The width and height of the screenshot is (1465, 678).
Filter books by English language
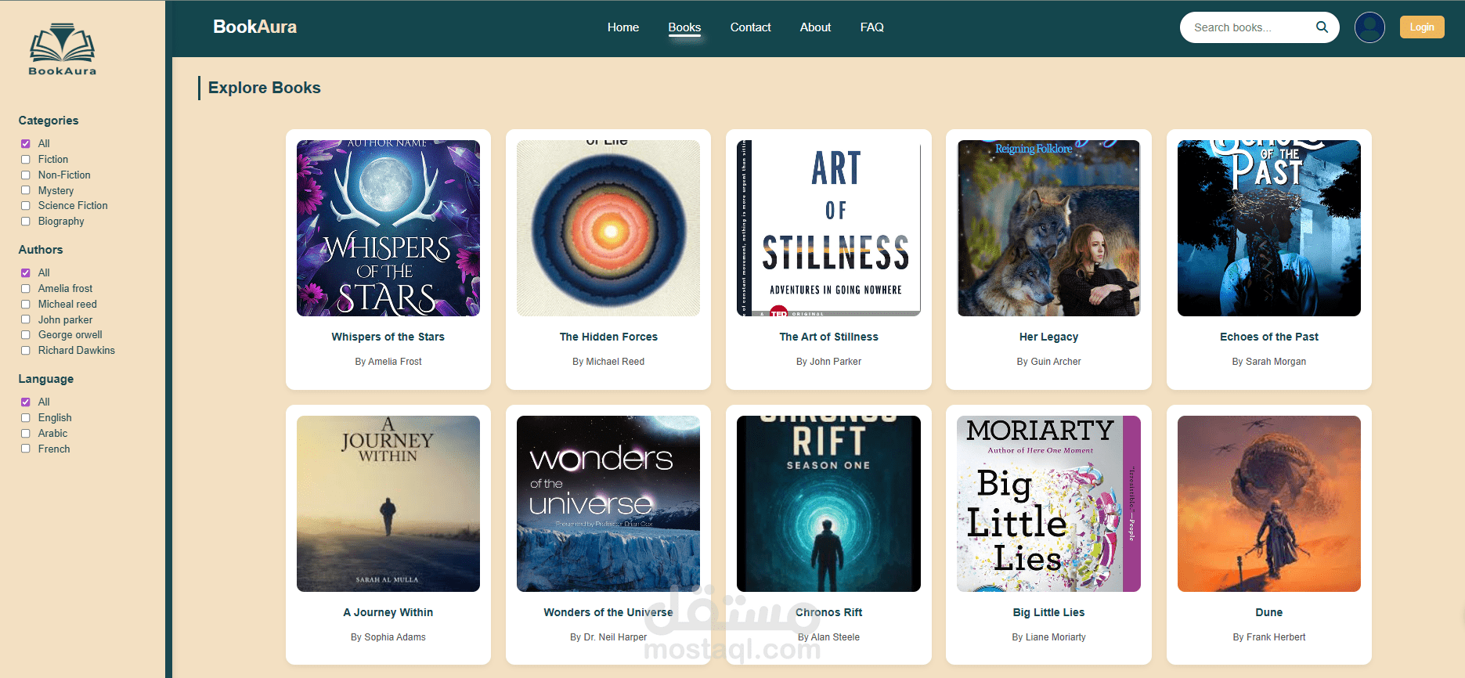[x=26, y=418]
